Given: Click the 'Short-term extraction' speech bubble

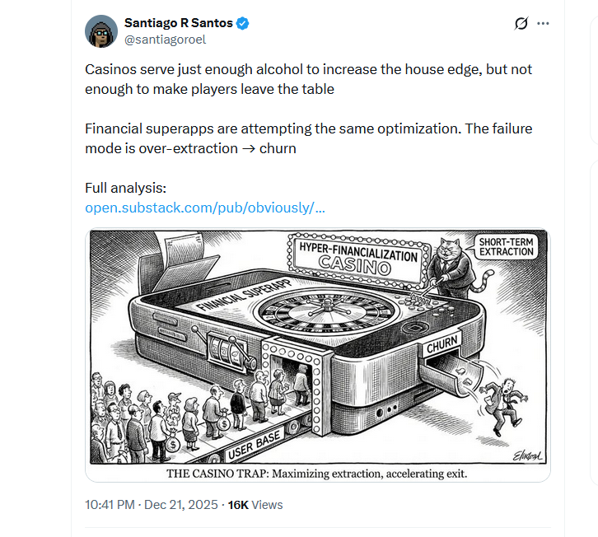Looking at the screenshot, I should [x=506, y=247].
